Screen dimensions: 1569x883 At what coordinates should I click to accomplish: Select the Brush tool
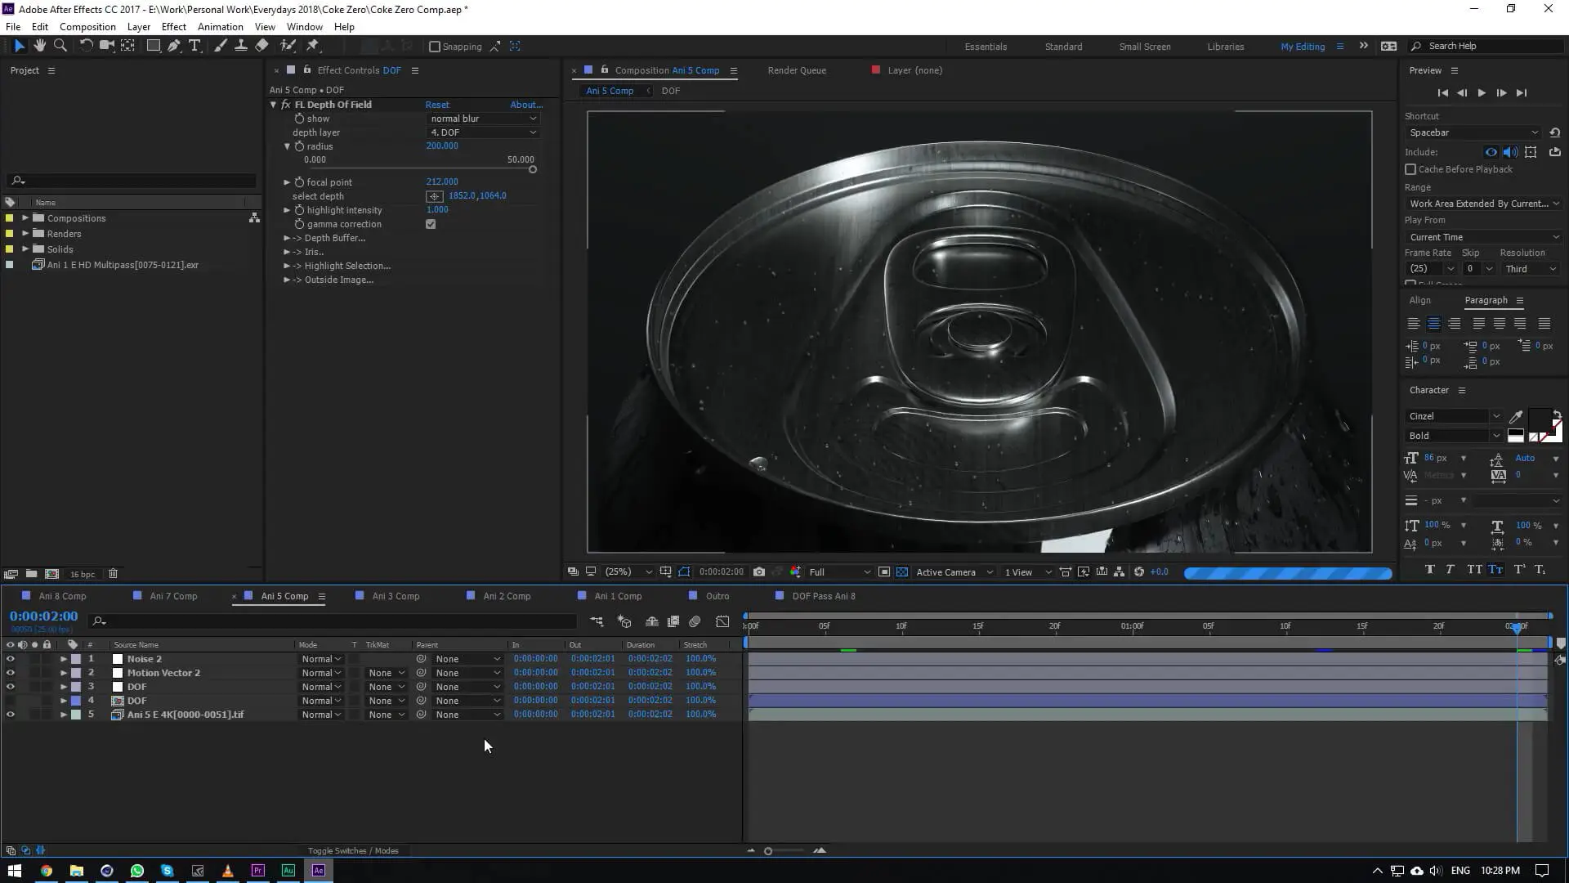click(221, 47)
